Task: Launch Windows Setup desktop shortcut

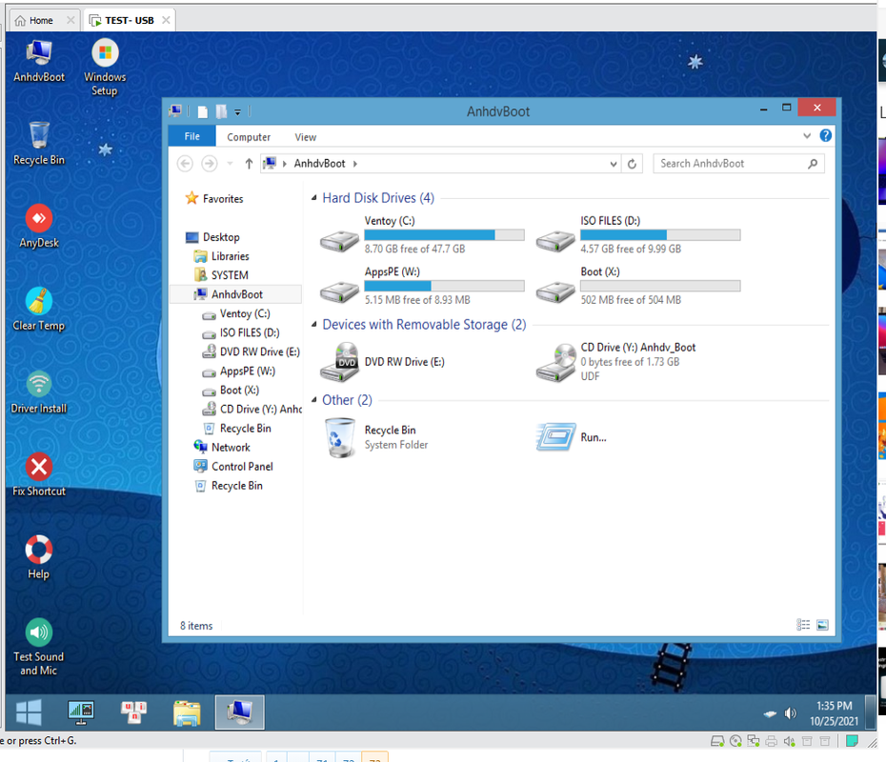Action: [105, 67]
